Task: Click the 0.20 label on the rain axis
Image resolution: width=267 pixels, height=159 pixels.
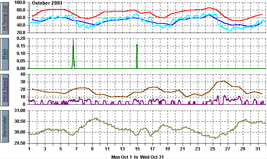Action: pyautogui.click(x=20, y=38)
